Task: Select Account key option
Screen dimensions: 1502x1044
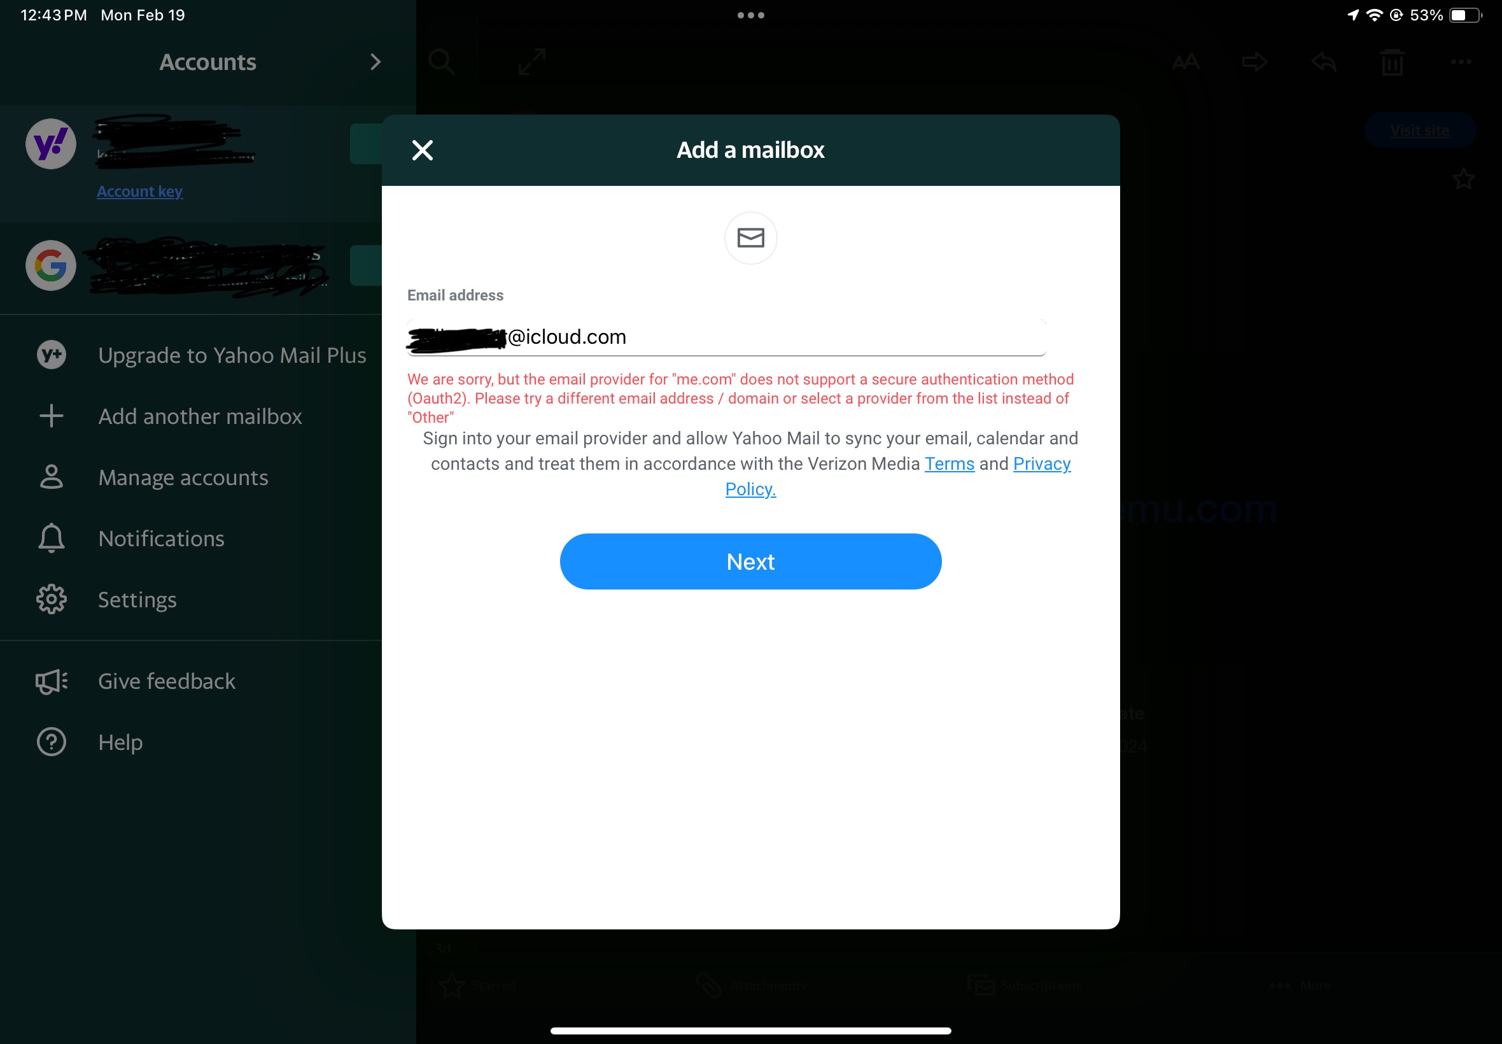Action: [x=139, y=192]
